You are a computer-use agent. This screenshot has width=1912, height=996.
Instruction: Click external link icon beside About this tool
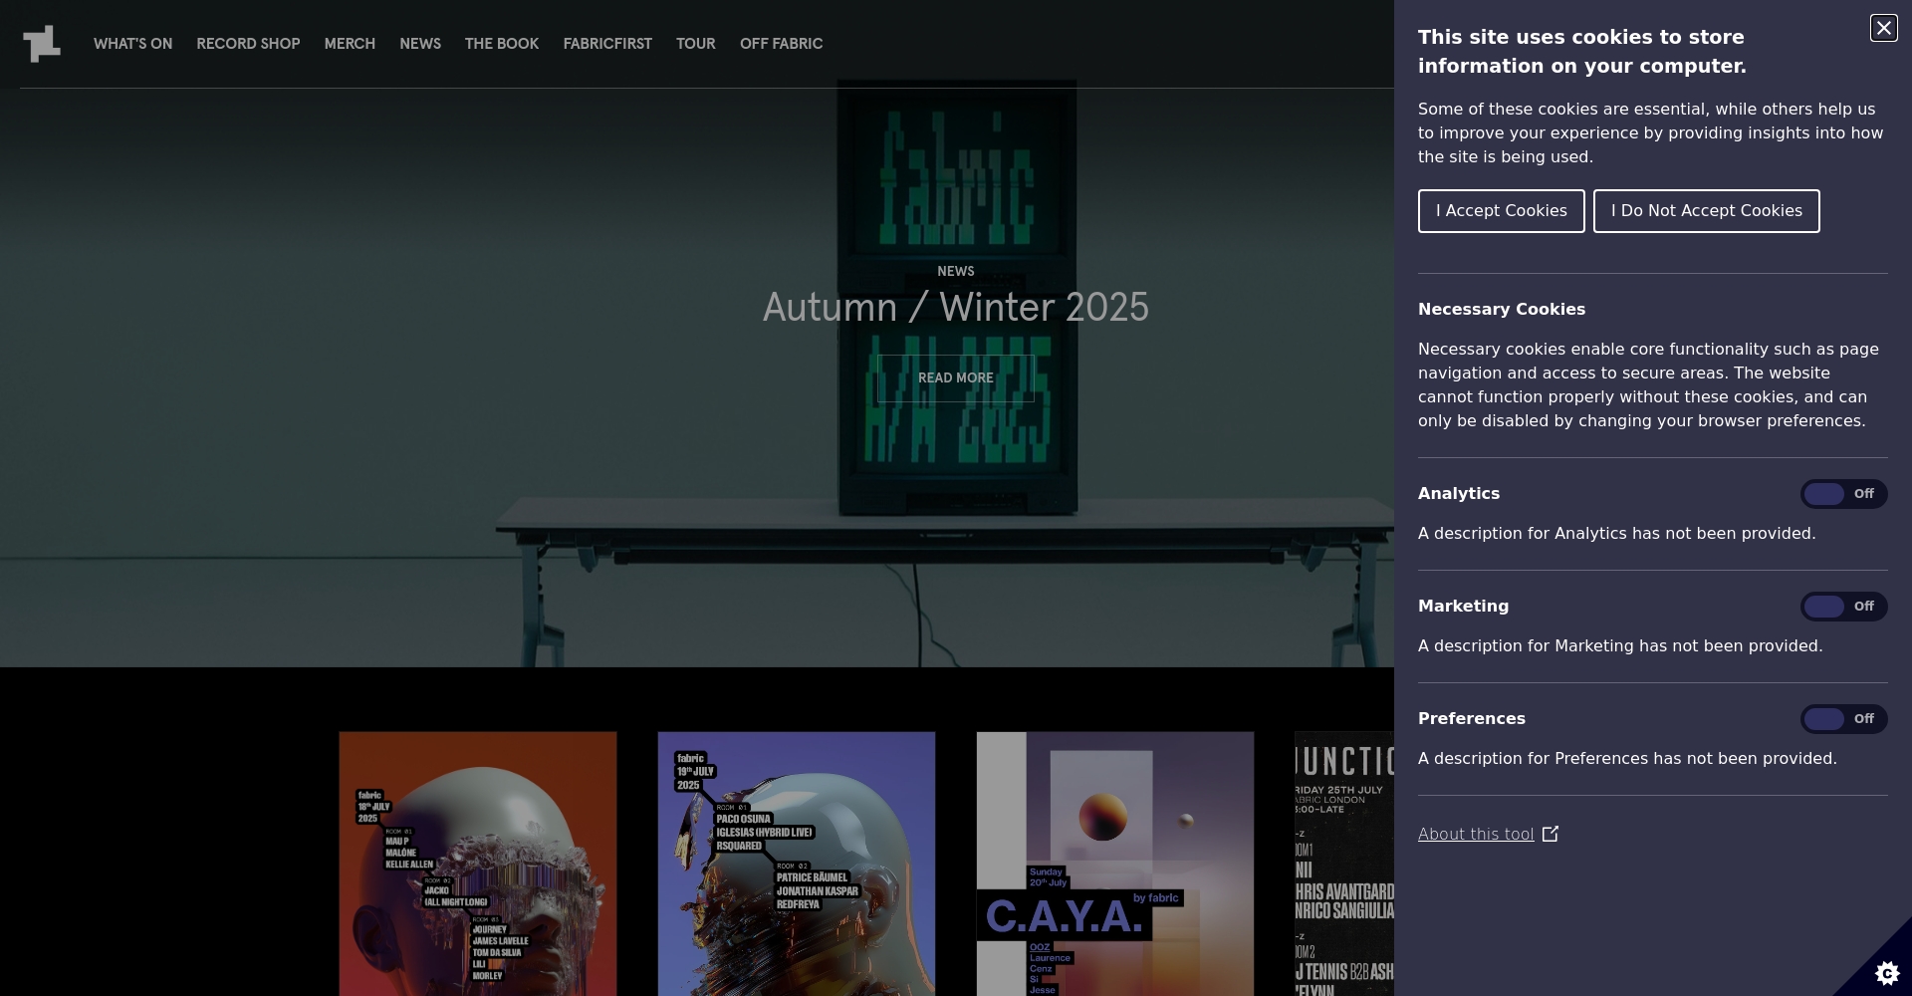(1551, 835)
